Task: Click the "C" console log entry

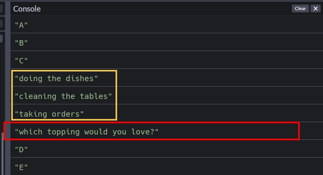Action: pos(21,61)
